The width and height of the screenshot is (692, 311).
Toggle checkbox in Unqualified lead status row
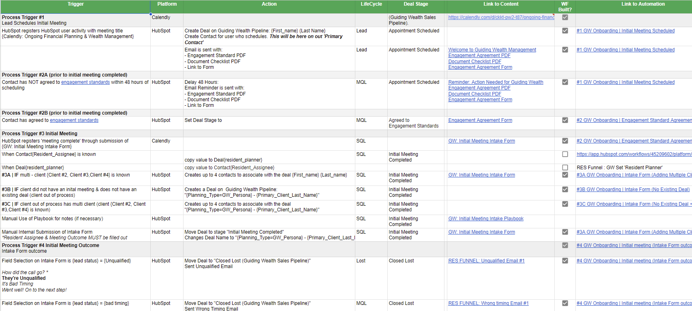click(x=565, y=261)
